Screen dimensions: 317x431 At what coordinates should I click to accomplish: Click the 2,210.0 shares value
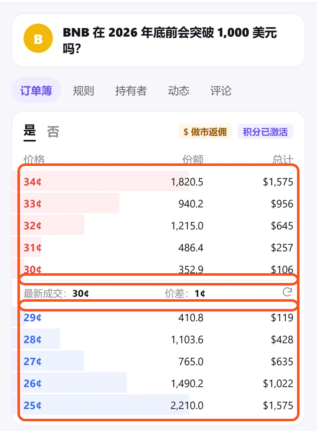click(187, 405)
